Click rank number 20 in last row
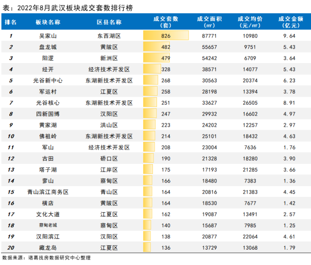The height and width of the screenshot is (265, 311). [x=11, y=248]
